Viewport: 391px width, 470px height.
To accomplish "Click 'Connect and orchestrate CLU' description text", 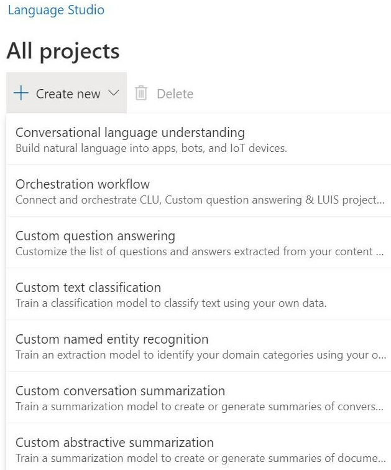I will click(200, 200).
